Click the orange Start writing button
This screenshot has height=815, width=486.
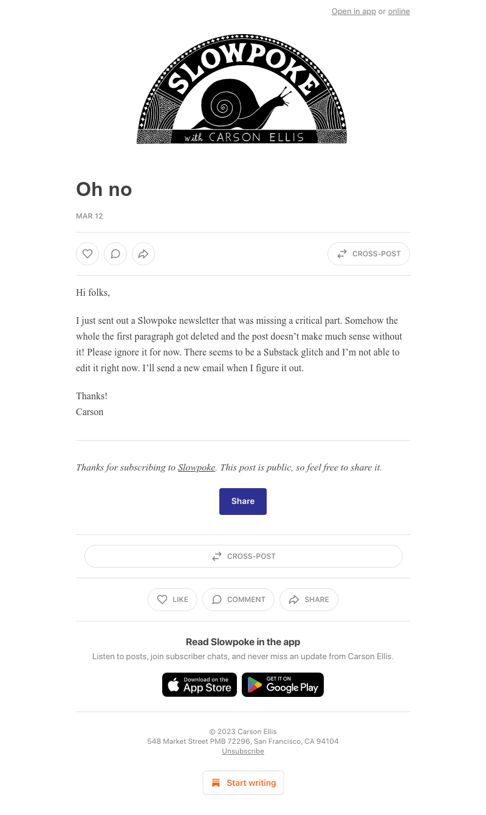243,783
